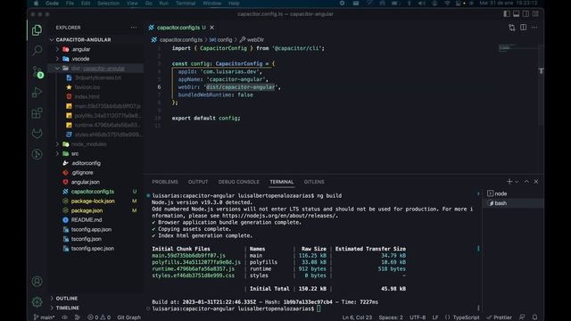Open the Search view in activity bar

click(x=37, y=50)
